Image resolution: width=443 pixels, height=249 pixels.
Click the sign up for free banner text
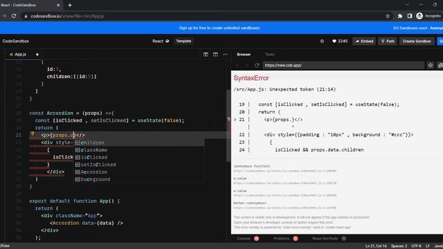219,28
